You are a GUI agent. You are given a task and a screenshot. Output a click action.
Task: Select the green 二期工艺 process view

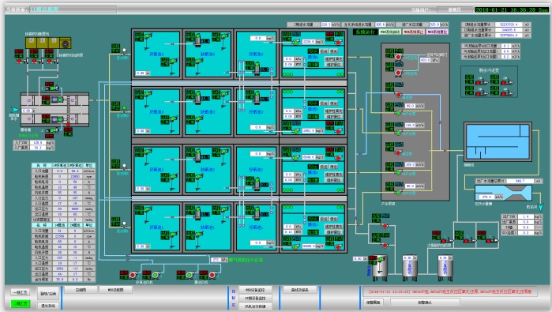pos(21,303)
